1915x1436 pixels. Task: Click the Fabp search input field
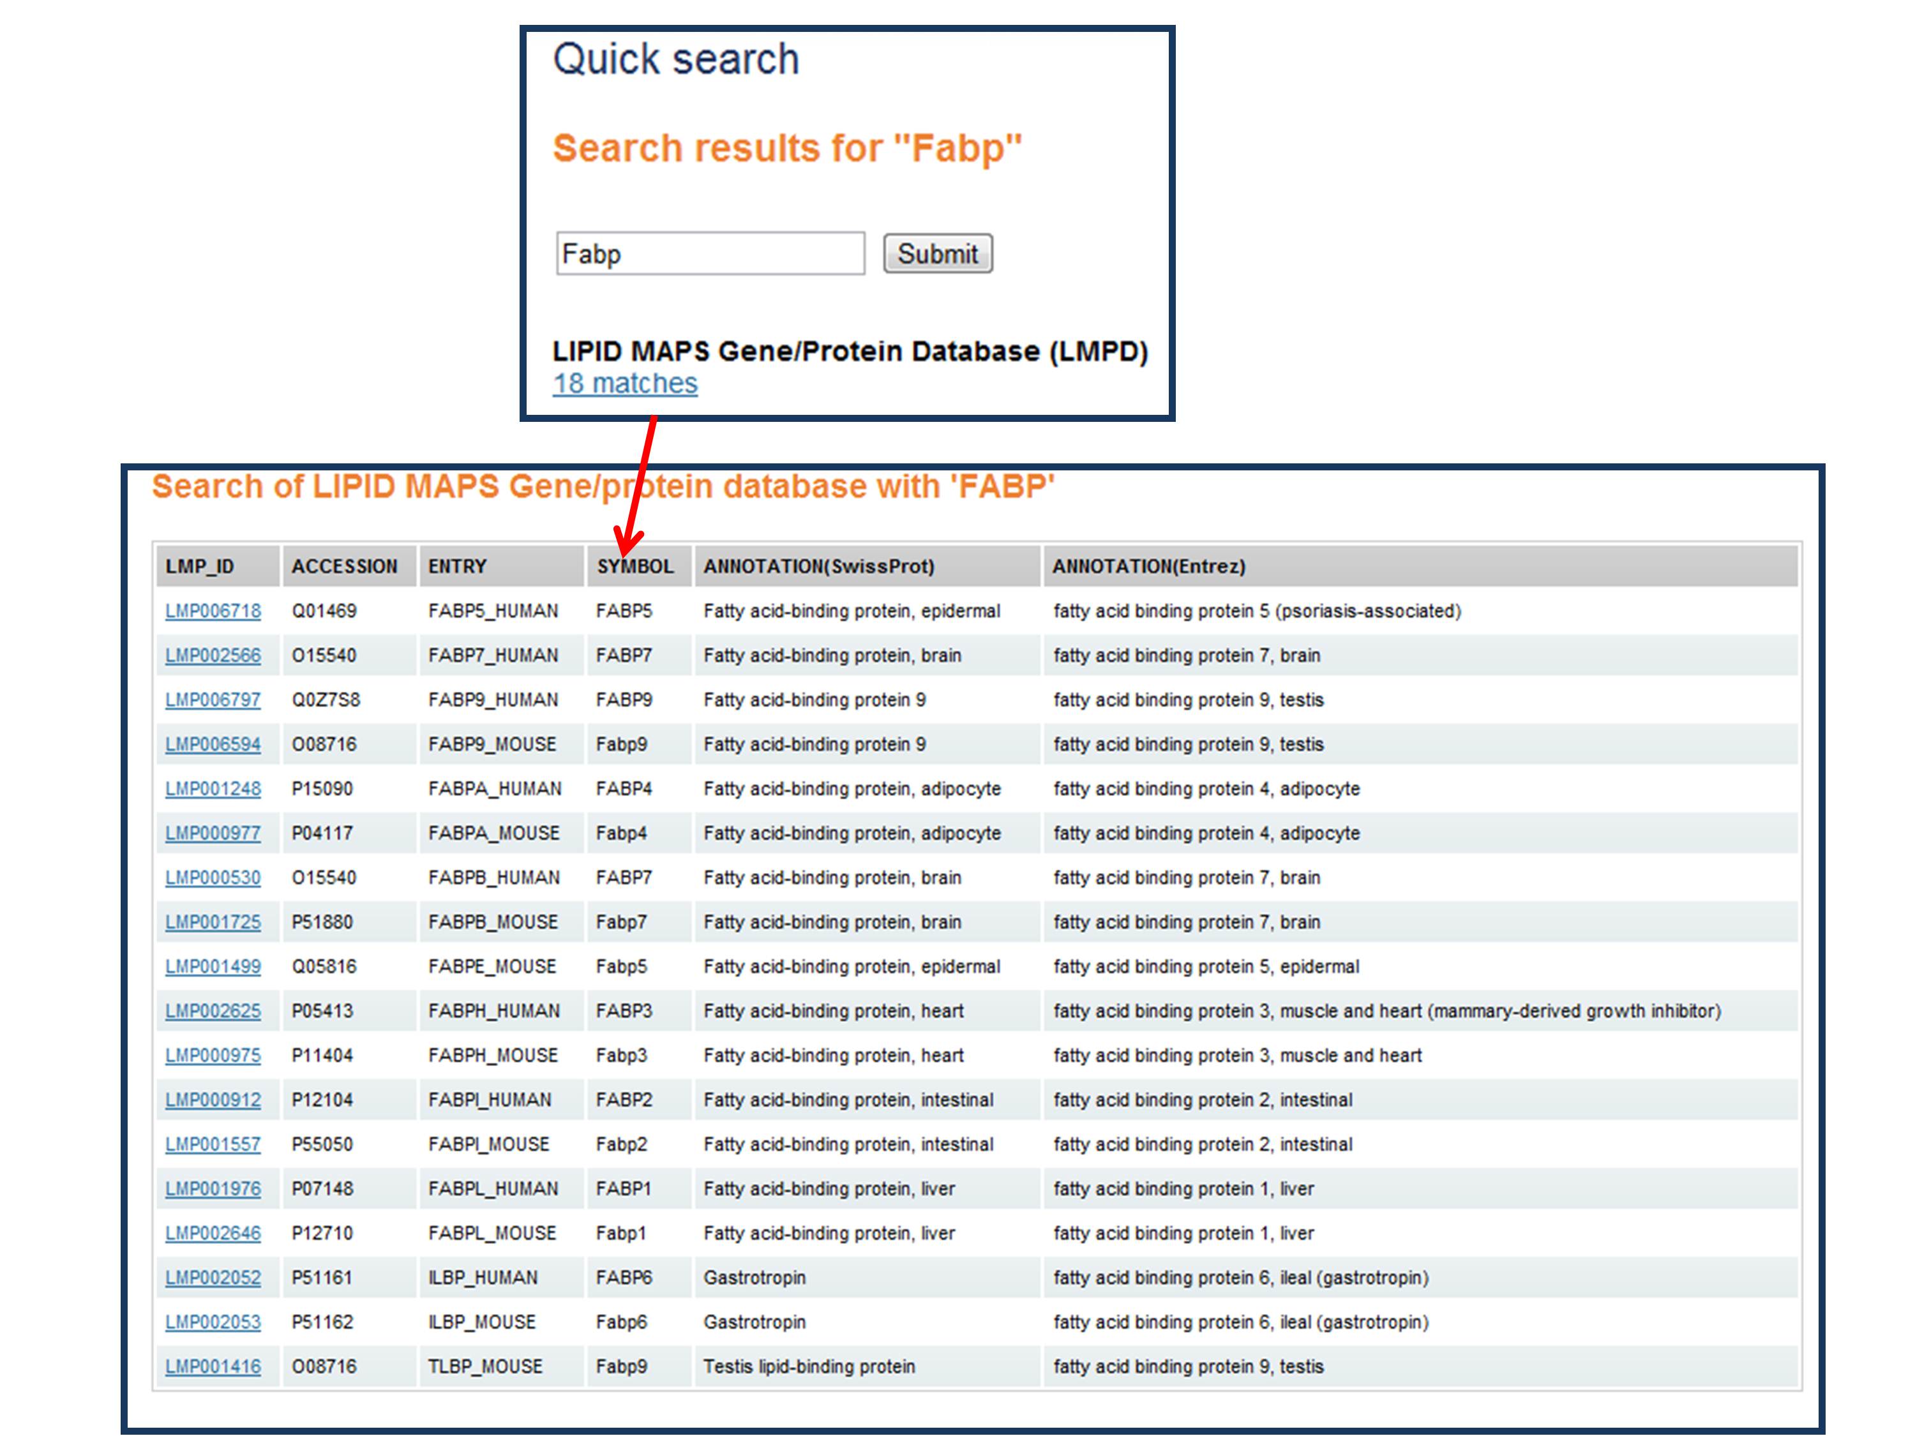(x=710, y=253)
